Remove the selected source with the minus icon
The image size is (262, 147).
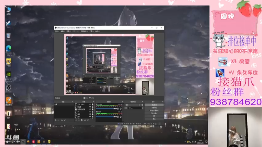pyautogui.click(x=79, y=120)
